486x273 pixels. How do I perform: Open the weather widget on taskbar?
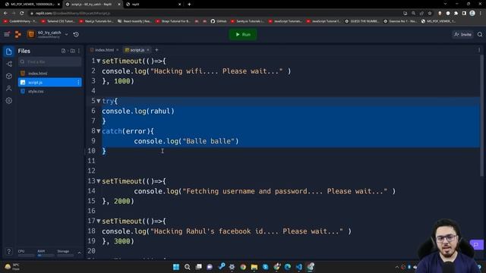12,267
